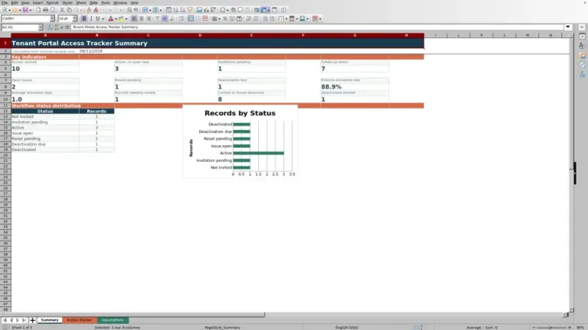
Task: Click Font Color red A swatch
Action: pyautogui.click(x=110, y=18)
